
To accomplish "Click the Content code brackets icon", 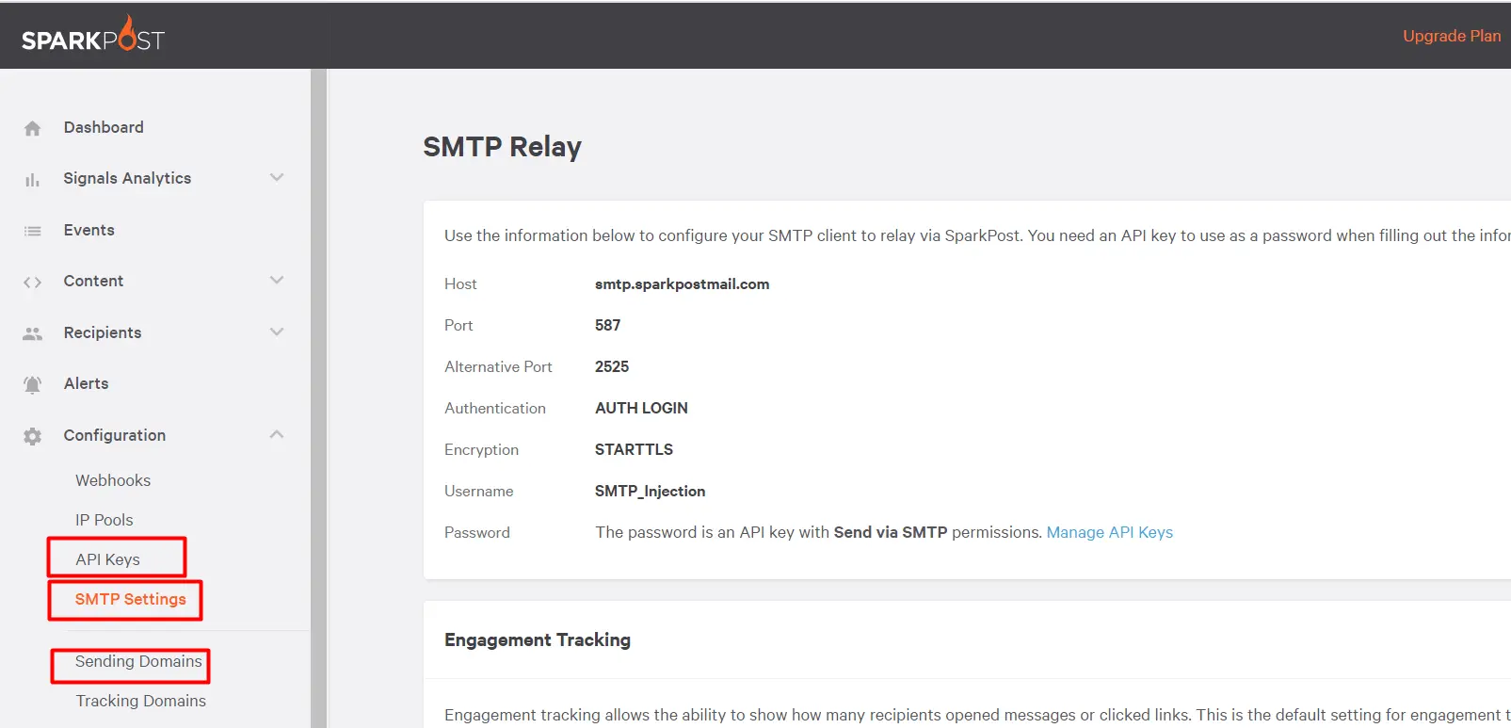I will coord(33,282).
